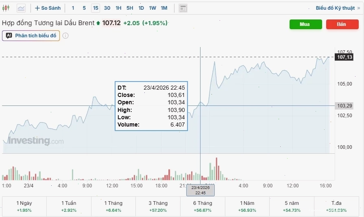Switch to candlestick chart type icon
Image resolution: width=364 pixels, height=217 pixels.
pyautogui.click(x=6, y=8)
